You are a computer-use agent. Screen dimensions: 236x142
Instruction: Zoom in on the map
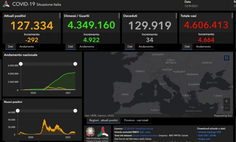(x=227, y=101)
